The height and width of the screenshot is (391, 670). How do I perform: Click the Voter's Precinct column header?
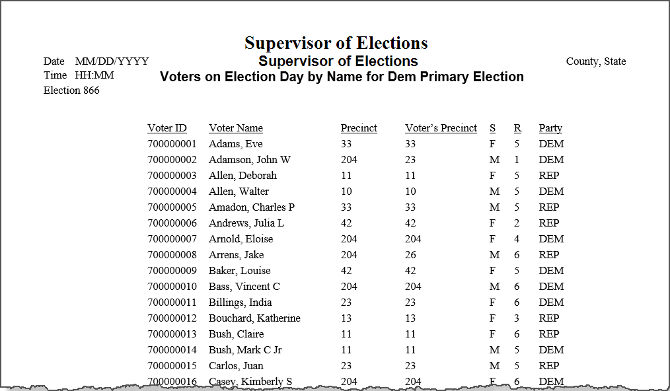coord(441,128)
